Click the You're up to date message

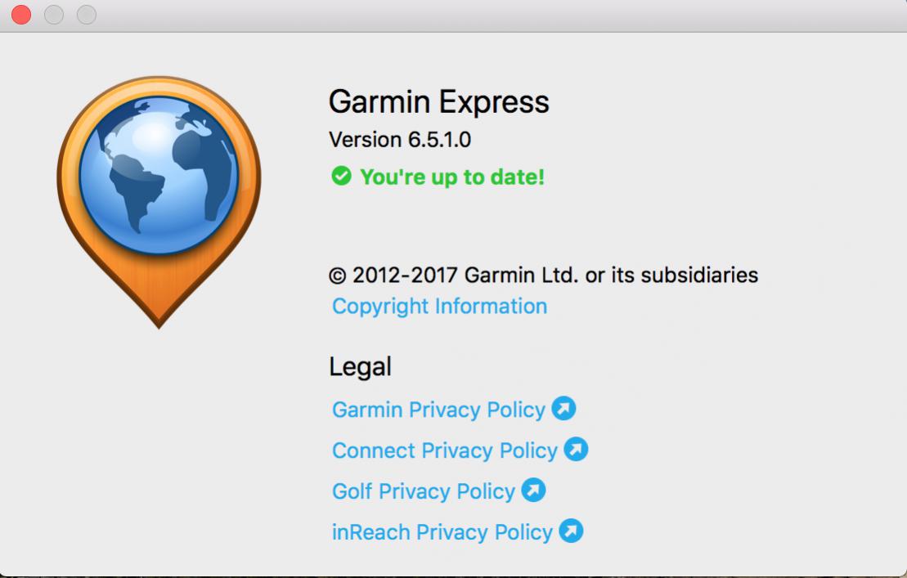point(452,177)
